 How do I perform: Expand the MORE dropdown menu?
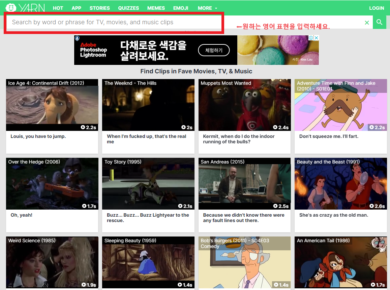click(207, 8)
